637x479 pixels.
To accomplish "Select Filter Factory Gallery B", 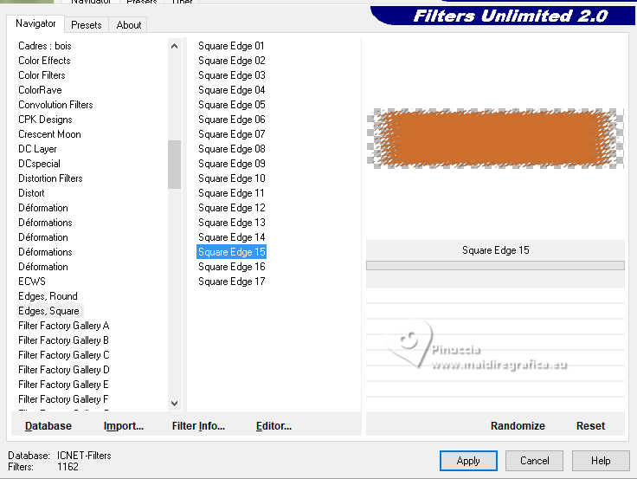I will point(63,340).
